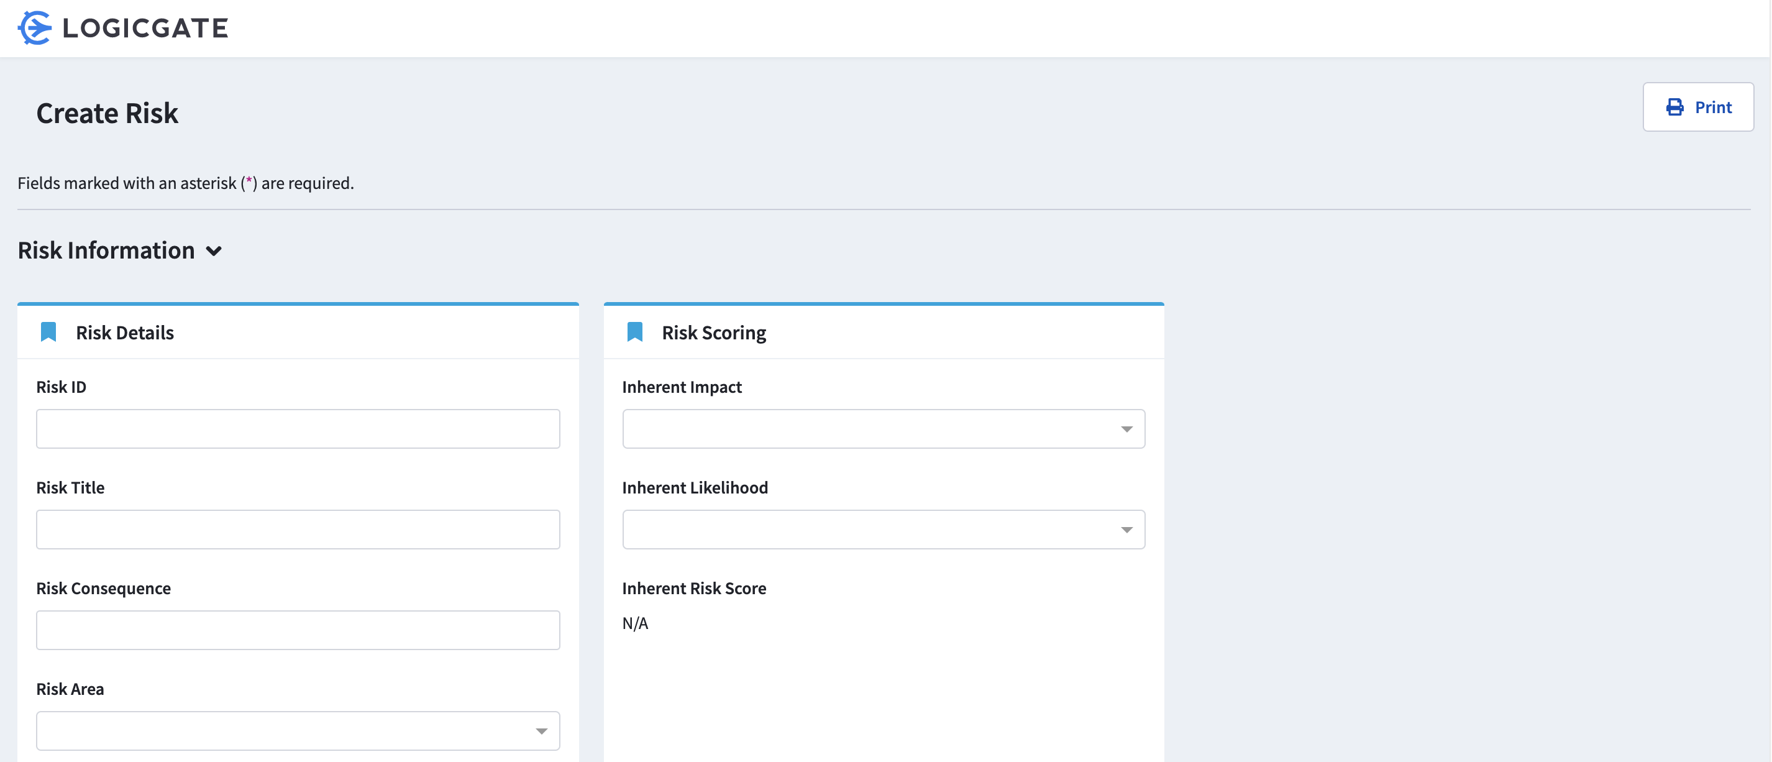Click the Print button
The width and height of the screenshot is (1772, 762).
(x=1699, y=108)
